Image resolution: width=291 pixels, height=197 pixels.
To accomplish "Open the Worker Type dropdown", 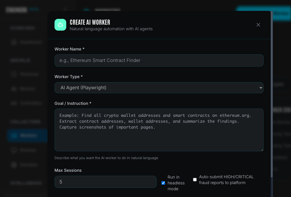I will [159, 88].
